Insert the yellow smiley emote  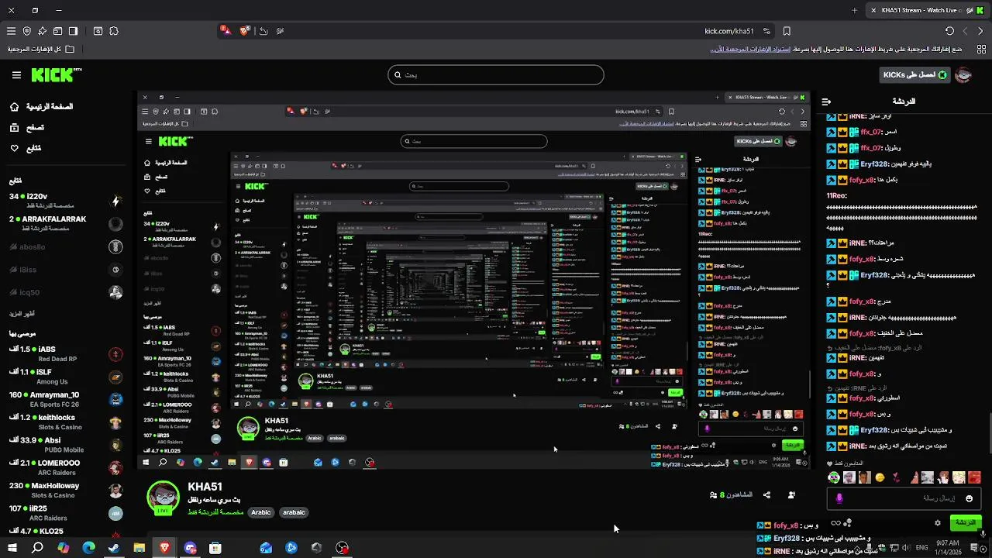[x=880, y=477]
